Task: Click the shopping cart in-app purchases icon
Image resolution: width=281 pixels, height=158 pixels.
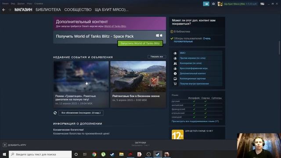Action: pos(175,84)
